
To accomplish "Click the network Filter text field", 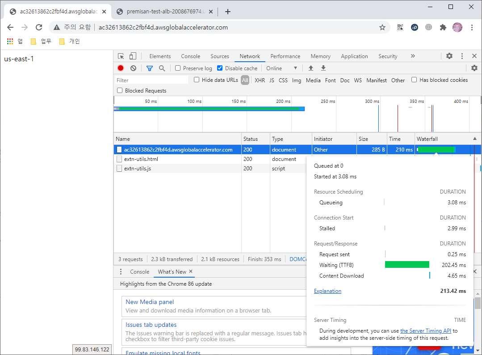I will [151, 80].
